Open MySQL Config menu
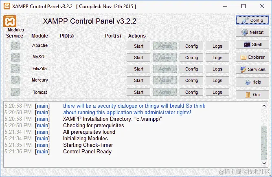 click(x=191, y=58)
